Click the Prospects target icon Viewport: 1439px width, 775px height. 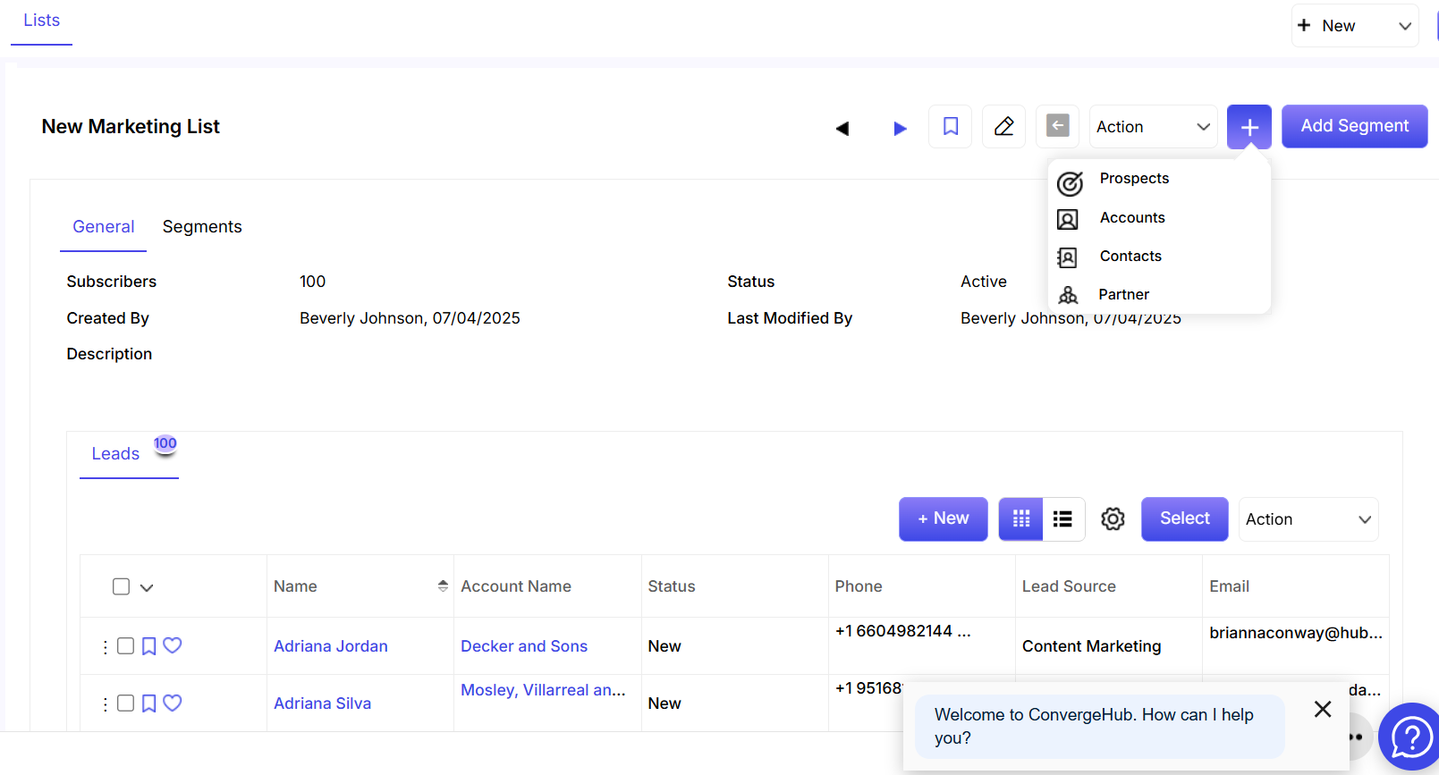1070,182
